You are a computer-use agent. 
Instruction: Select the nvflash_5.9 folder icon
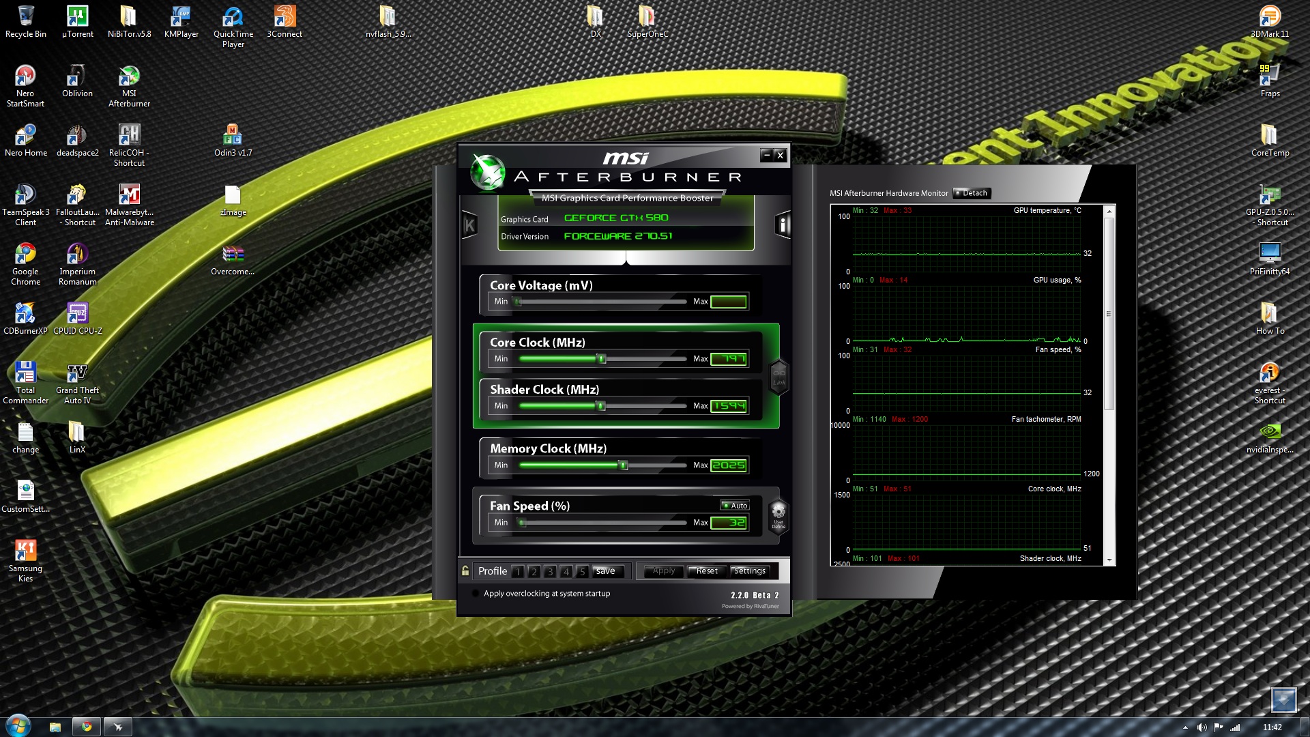tap(388, 22)
